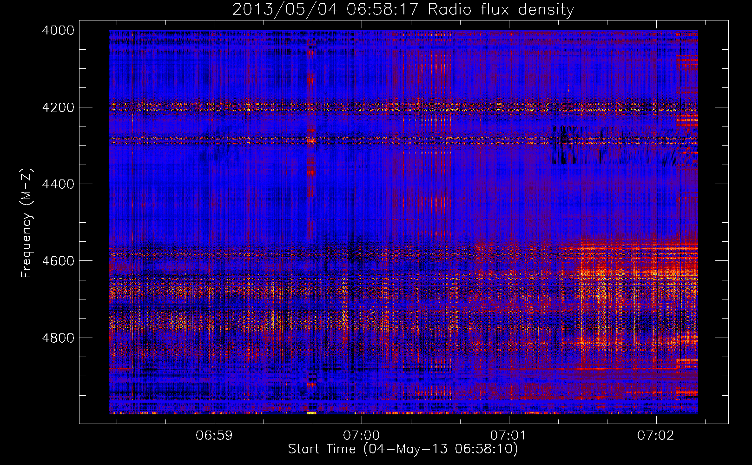752x465 pixels.
Task: Click the 07:02 time tick label
Action: [x=656, y=436]
